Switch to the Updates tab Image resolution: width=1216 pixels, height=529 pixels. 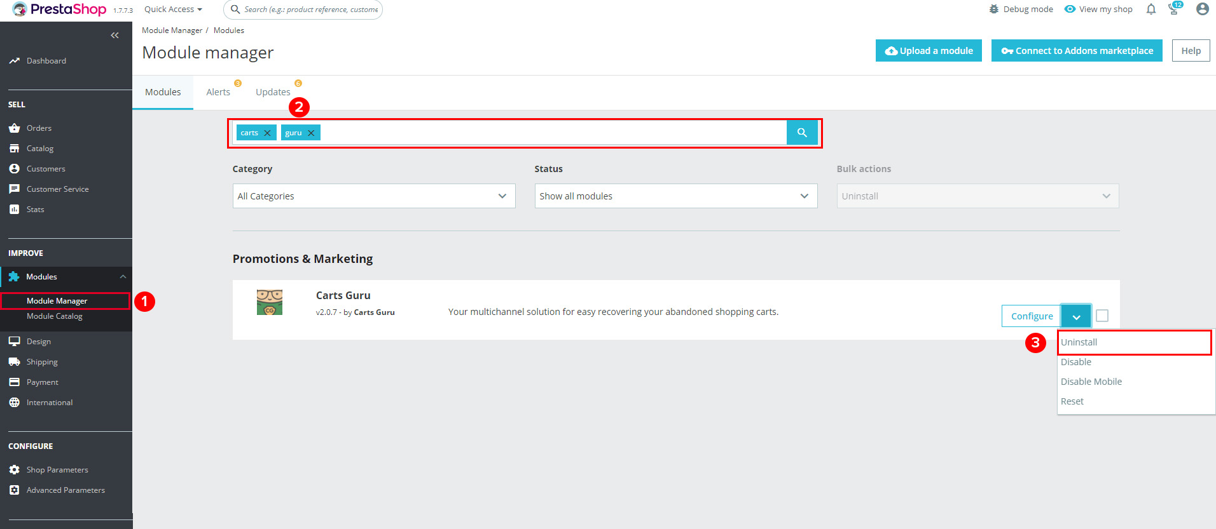(273, 92)
